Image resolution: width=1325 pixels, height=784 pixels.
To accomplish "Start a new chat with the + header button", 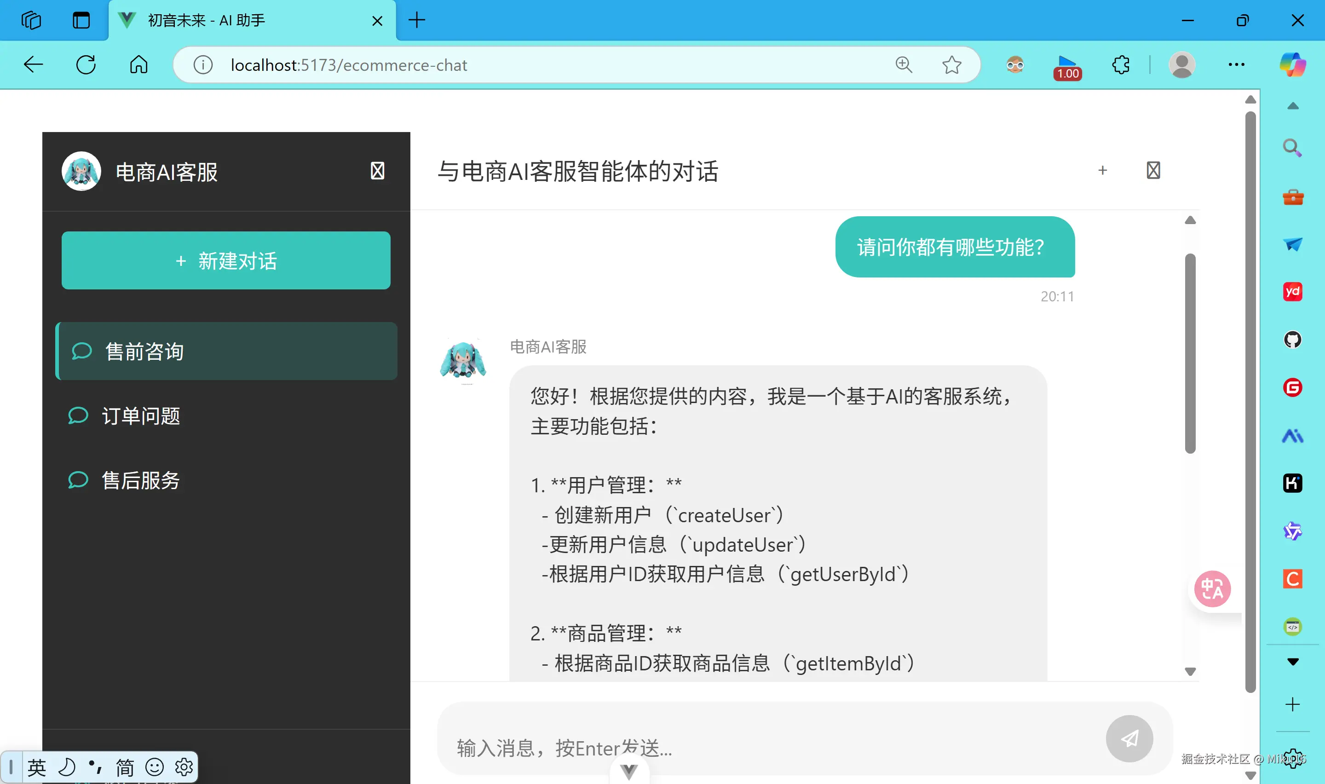I will (x=1103, y=170).
